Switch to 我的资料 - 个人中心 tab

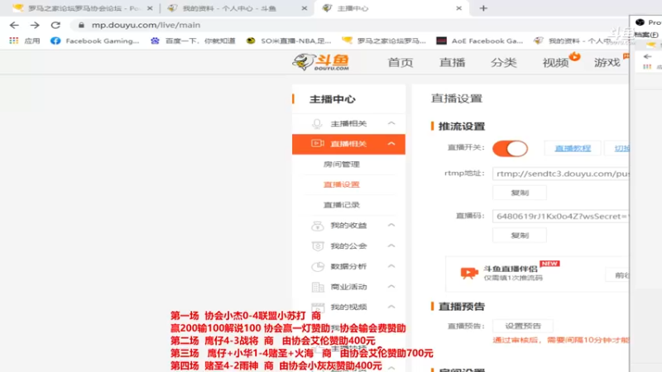[x=237, y=8]
